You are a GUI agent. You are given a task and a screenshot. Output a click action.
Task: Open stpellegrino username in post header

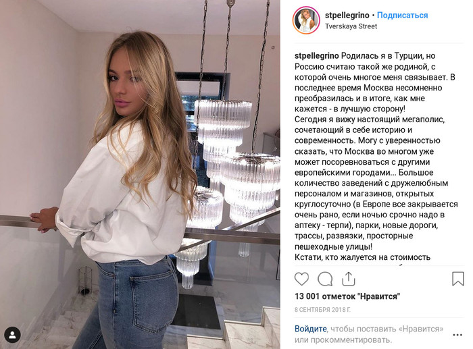click(x=347, y=15)
